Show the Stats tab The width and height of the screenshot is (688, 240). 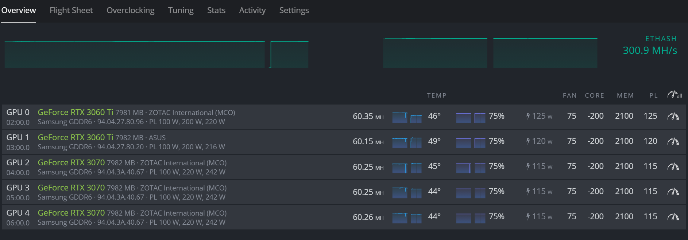click(x=216, y=10)
